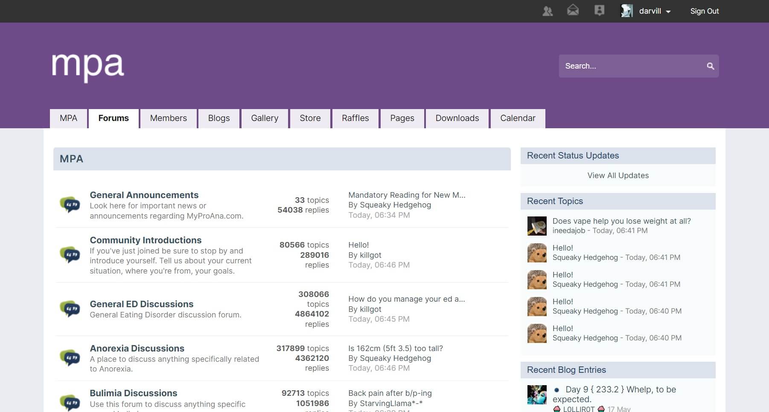Open "Is 162cm (5ft 3.5) too tall?" post

coord(396,349)
